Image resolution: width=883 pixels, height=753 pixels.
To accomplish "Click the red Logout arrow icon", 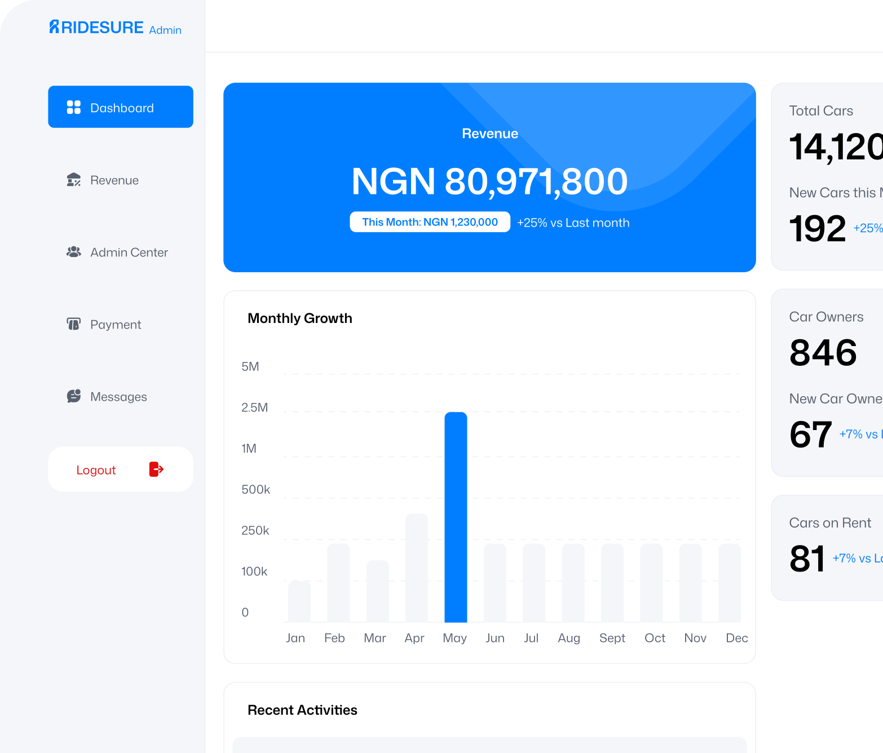I will [x=156, y=469].
